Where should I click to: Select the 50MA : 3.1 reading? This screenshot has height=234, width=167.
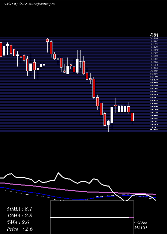coord(19,209)
